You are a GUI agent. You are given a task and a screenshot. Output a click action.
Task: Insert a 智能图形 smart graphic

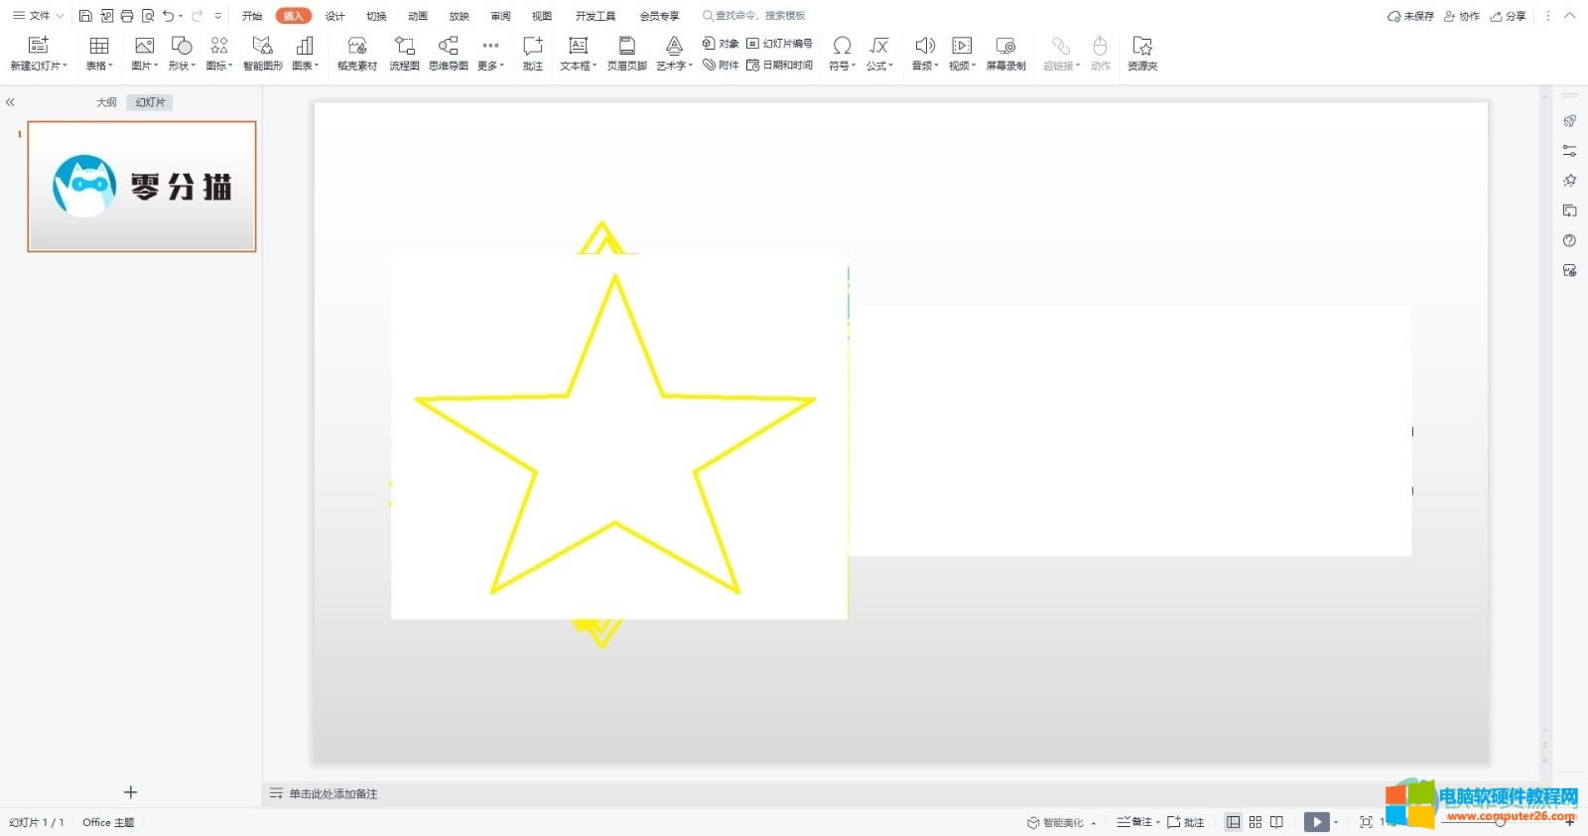[262, 53]
